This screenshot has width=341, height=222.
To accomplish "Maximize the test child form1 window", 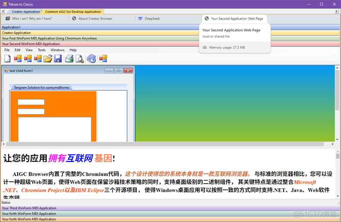I will [x=118, y=70].
